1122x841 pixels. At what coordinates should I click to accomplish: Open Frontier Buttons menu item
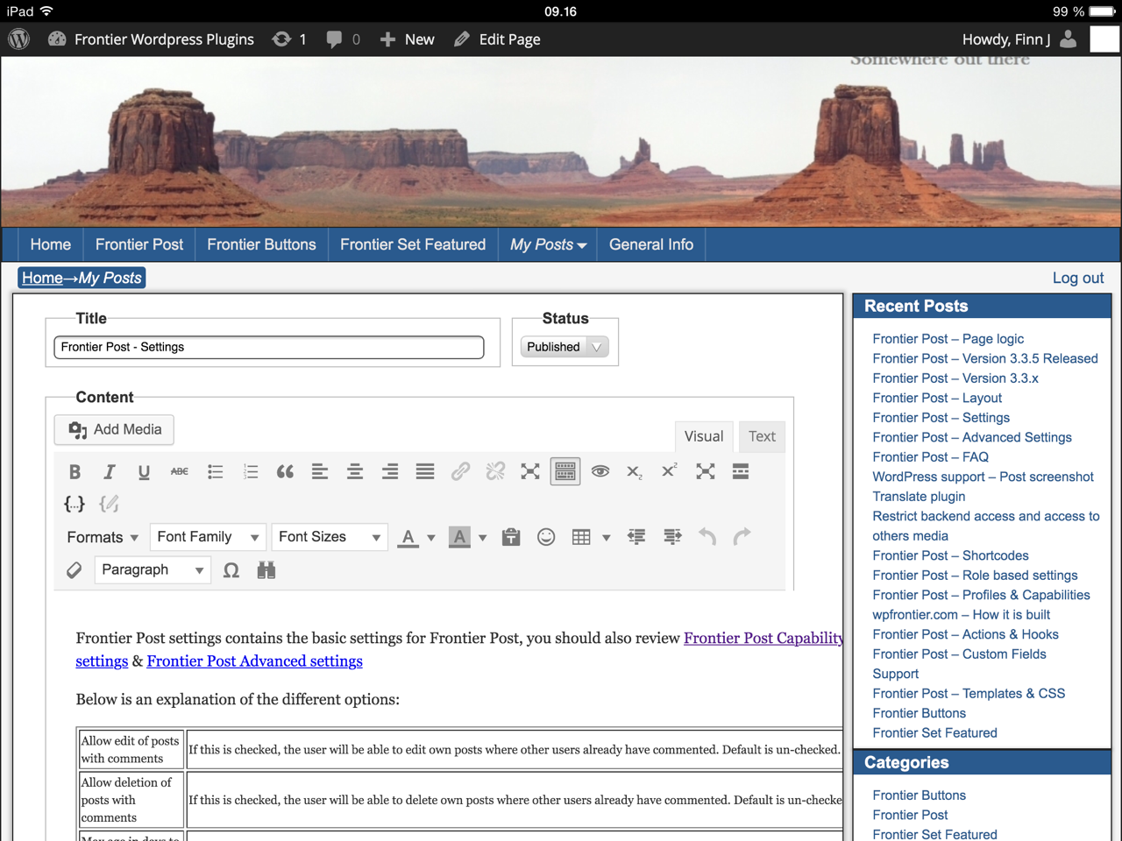point(261,244)
